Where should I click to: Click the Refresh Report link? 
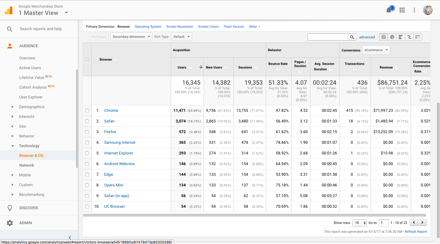pos(416,232)
